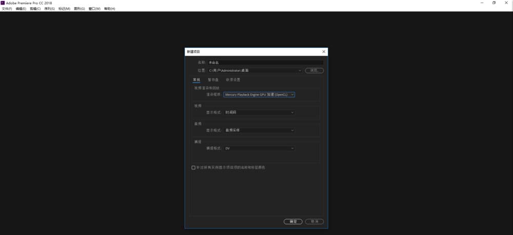Open the 文件(F) menu
The height and width of the screenshot is (235, 513).
point(7,9)
